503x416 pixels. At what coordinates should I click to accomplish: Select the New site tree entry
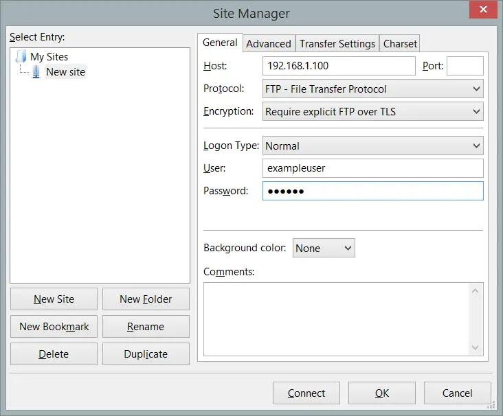65,72
